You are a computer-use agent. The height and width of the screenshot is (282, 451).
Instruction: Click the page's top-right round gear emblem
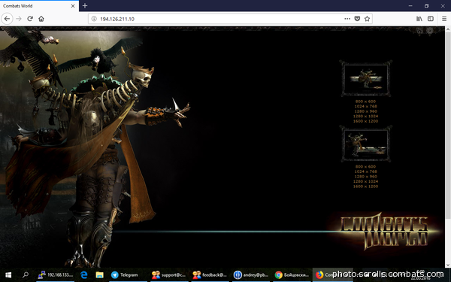[430, 31]
